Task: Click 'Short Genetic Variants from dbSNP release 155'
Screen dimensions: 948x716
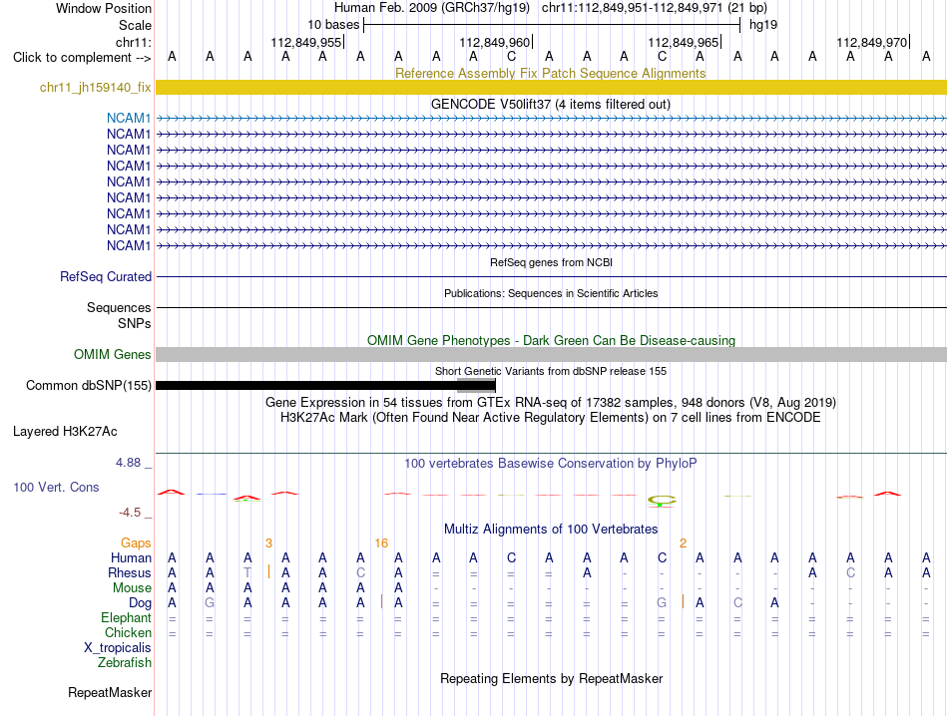Action: click(551, 371)
